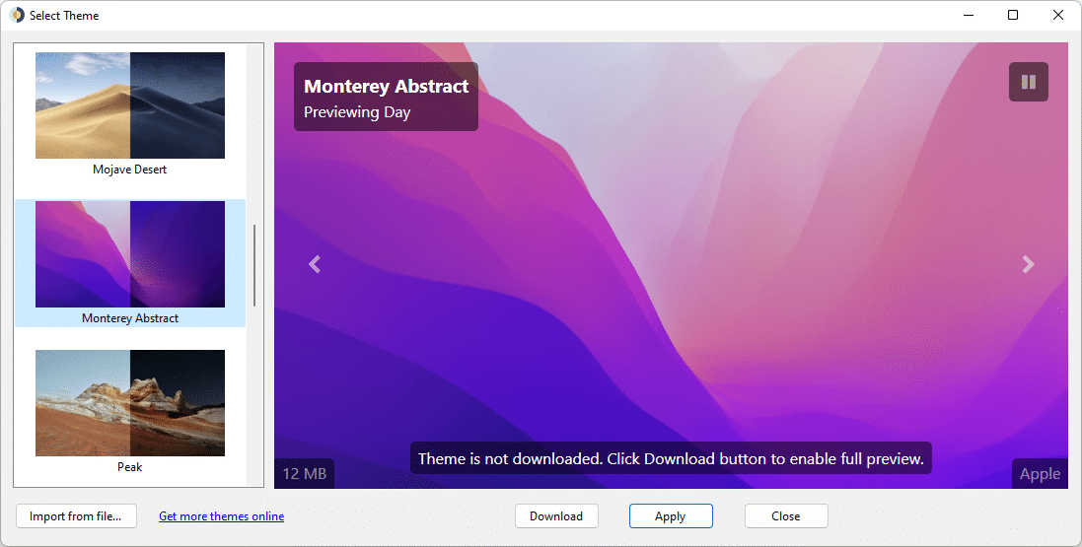Minimize the Select Theme window
The height and width of the screenshot is (547, 1082).
click(x=968, y=16)
